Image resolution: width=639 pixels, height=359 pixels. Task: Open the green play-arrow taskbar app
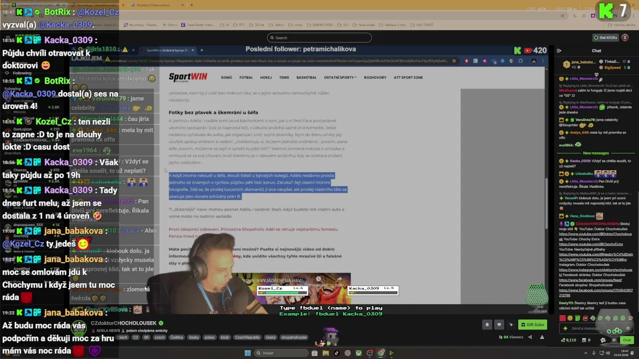pos(391,353)
